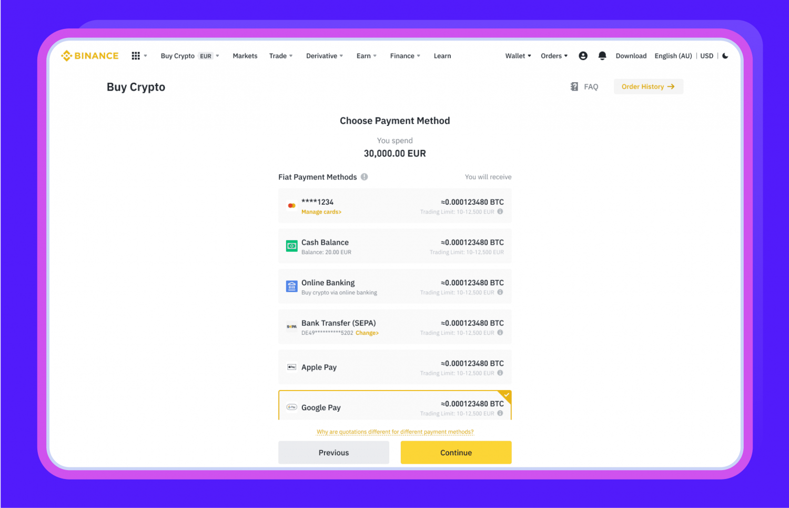Change language English (AU)

pyautogui.click(x=673, y=56)
